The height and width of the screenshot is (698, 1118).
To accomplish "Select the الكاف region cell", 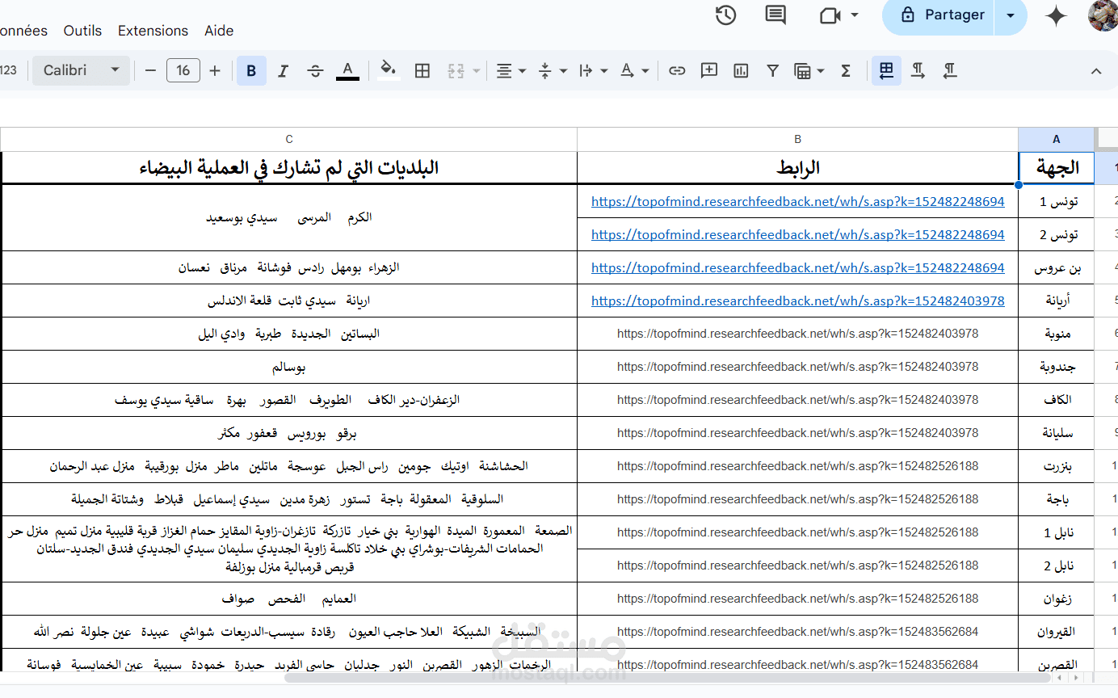I will pos(1057,400).
